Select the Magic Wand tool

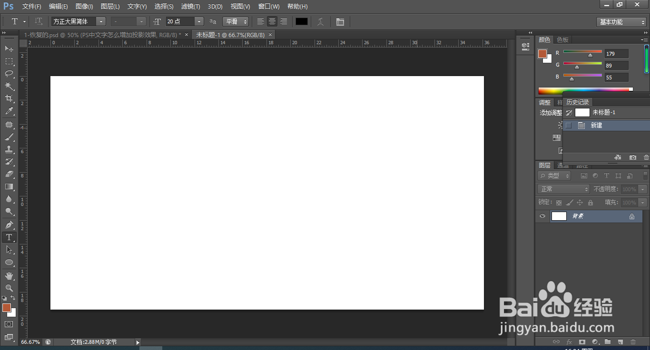coord(9,86)
